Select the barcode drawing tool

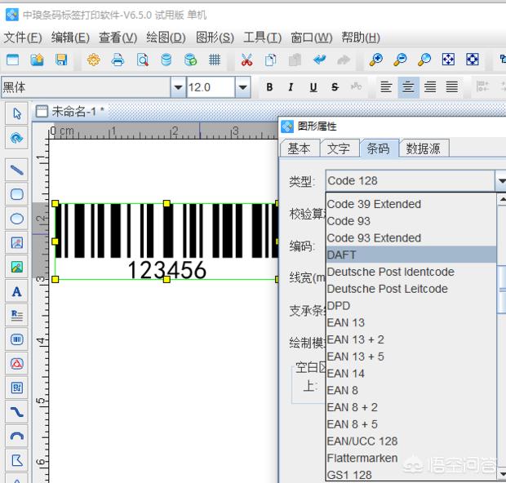(x=17, y=339)
